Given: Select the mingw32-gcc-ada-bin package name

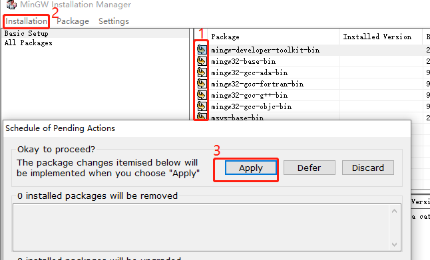Looking at the screenshot, I should [x=249, y=72].
